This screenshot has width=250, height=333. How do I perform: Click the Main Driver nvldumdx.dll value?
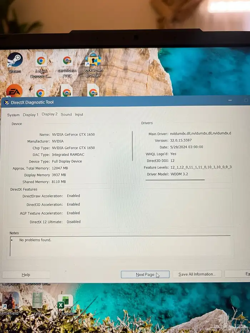(x=200, y=133)
